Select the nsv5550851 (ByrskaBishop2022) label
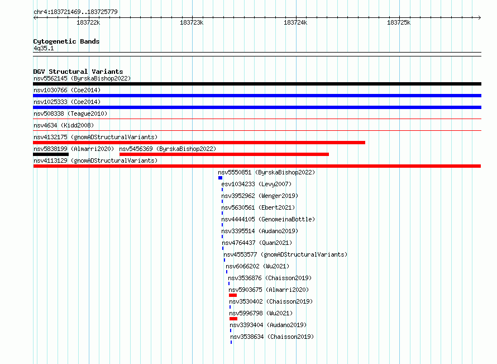 266,172
